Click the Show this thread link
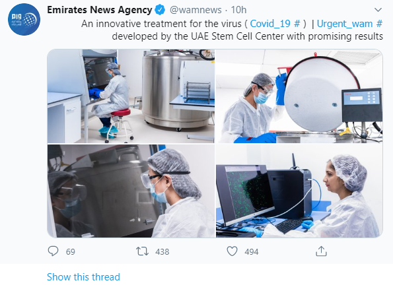393x287 pixels. [83, 277]
